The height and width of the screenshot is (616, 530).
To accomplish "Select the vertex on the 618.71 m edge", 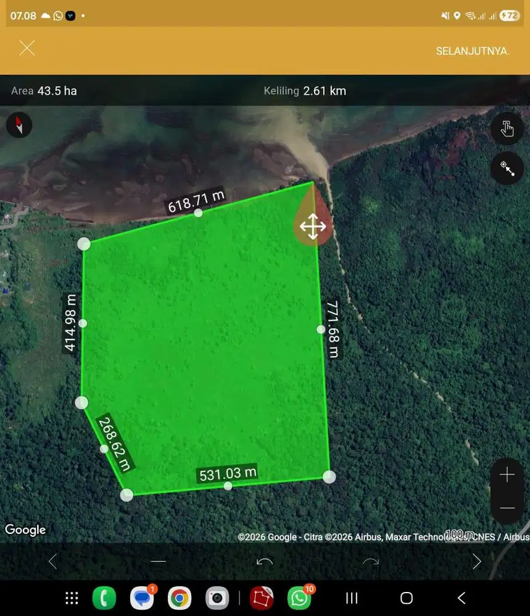I will [197, 213].
